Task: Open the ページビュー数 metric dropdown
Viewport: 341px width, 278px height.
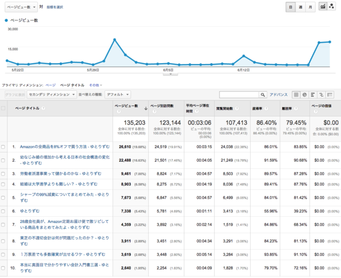Action: (x=21, y=7)
